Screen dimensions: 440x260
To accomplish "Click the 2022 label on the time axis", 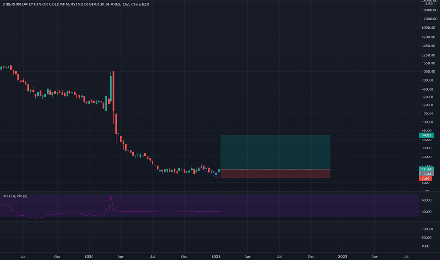I will coord(342,256).
